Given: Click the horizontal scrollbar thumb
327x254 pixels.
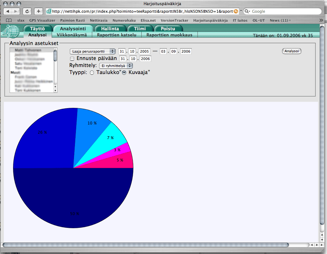Looking at the screenshot, I should (145, 245).
